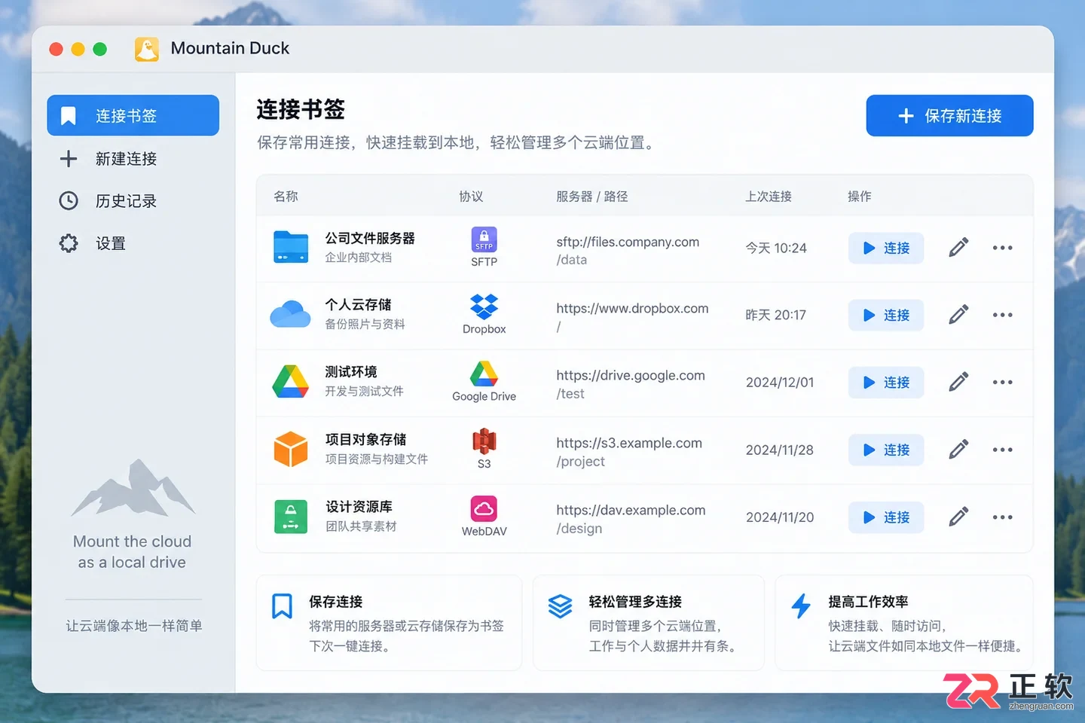
Task: Click the Dropbox protocol icon
Action: [484, 307]
